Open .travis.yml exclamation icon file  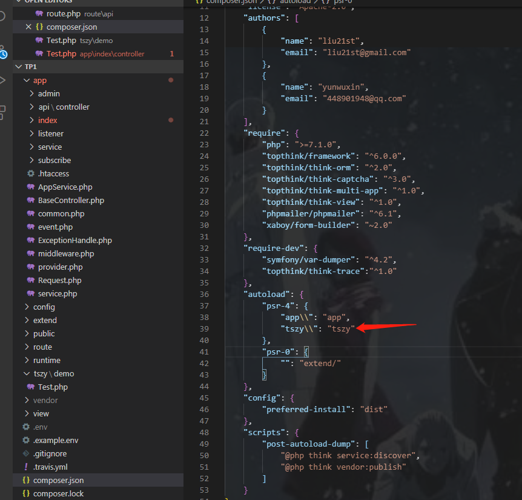pyautogui.click(x=26, y=467)
